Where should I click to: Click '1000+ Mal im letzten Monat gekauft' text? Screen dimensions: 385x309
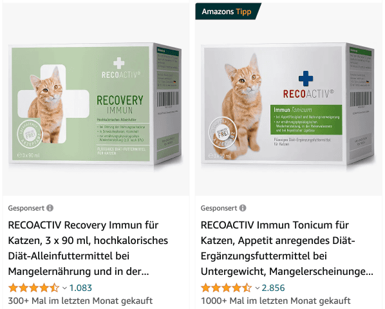(276, 301)
